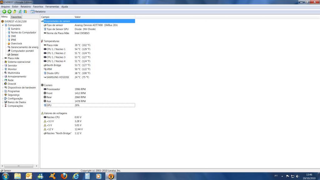The width and height of the screenshot is (320, 180).
Task: Open the Exibir menu
Action: pyautogui.click(x=15, y=7)
